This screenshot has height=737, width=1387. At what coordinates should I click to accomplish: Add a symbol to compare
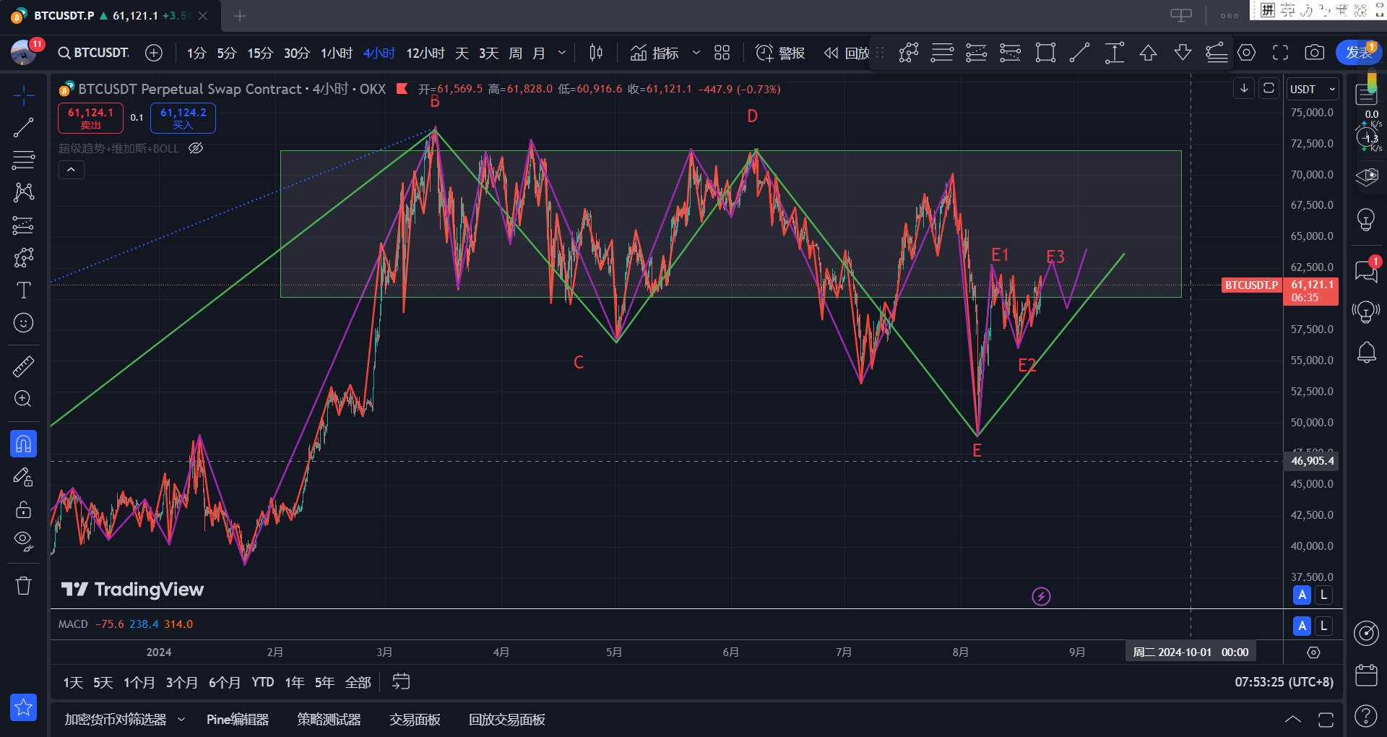coord(154,53)
